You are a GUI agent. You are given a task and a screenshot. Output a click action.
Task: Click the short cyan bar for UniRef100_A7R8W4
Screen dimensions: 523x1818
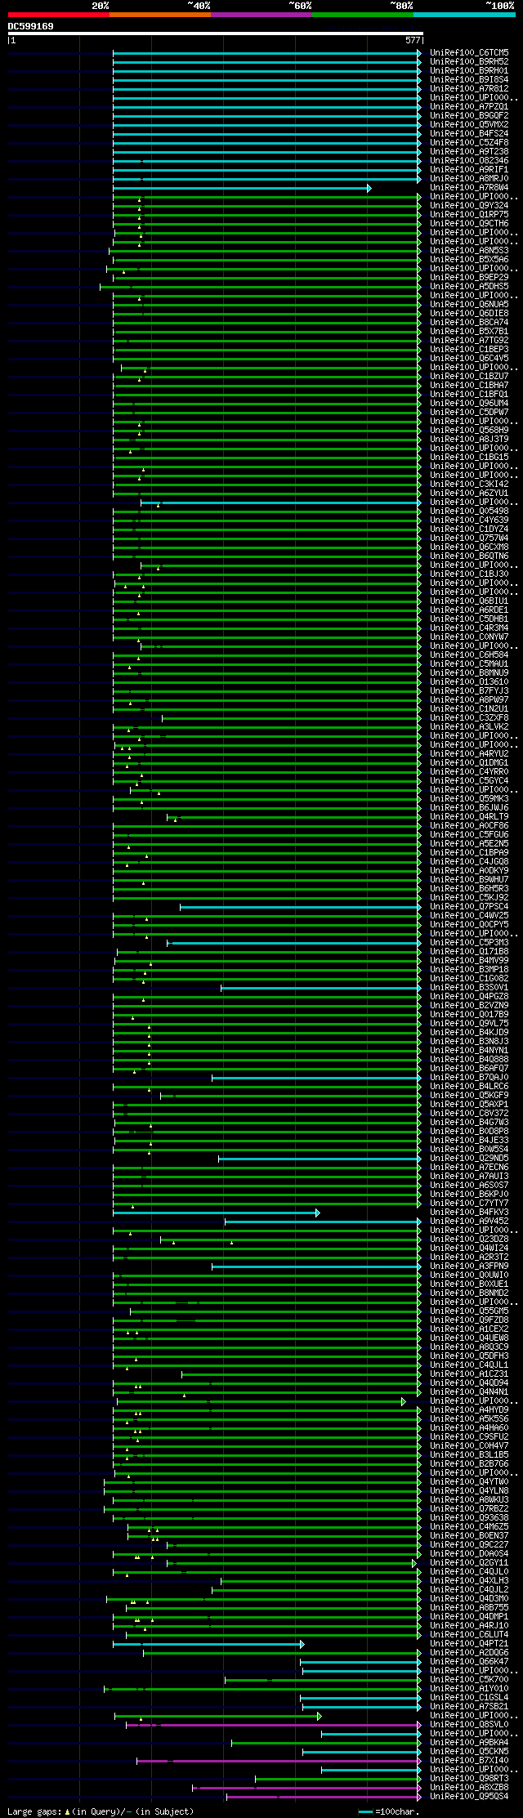[x=242, y=188]
